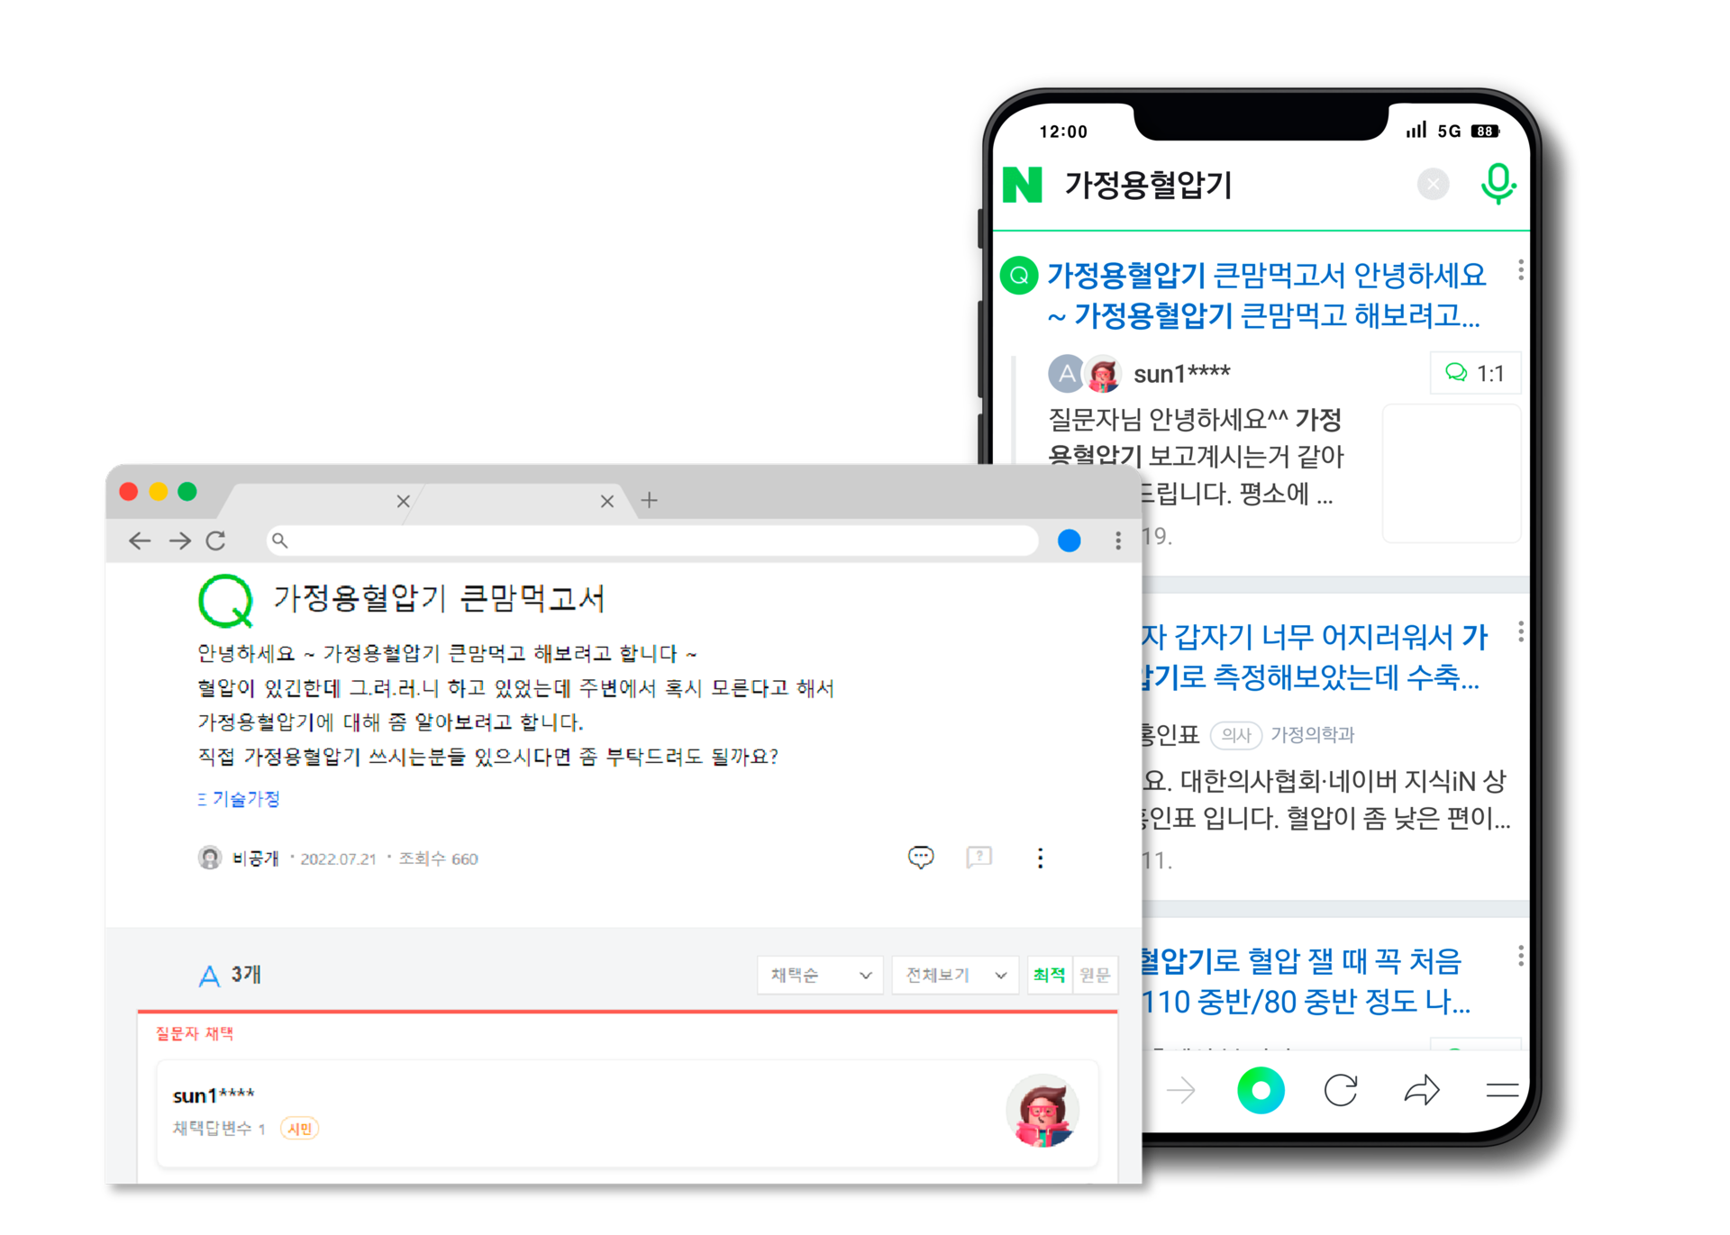Click the browser back arrow
Image resolution: width=1730 pixels, height=1235 pixels.
[x=140, y=540]
